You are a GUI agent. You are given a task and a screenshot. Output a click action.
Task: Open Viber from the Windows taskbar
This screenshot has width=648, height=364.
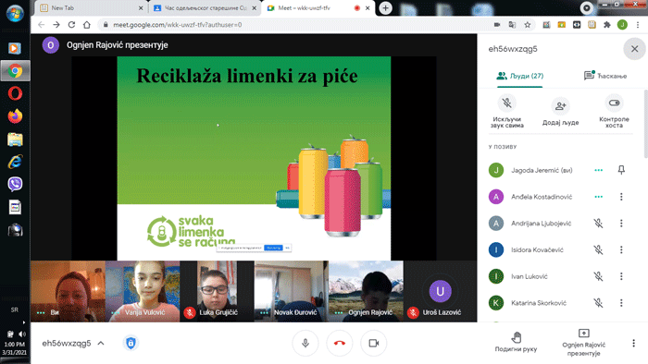coord(15,184)
